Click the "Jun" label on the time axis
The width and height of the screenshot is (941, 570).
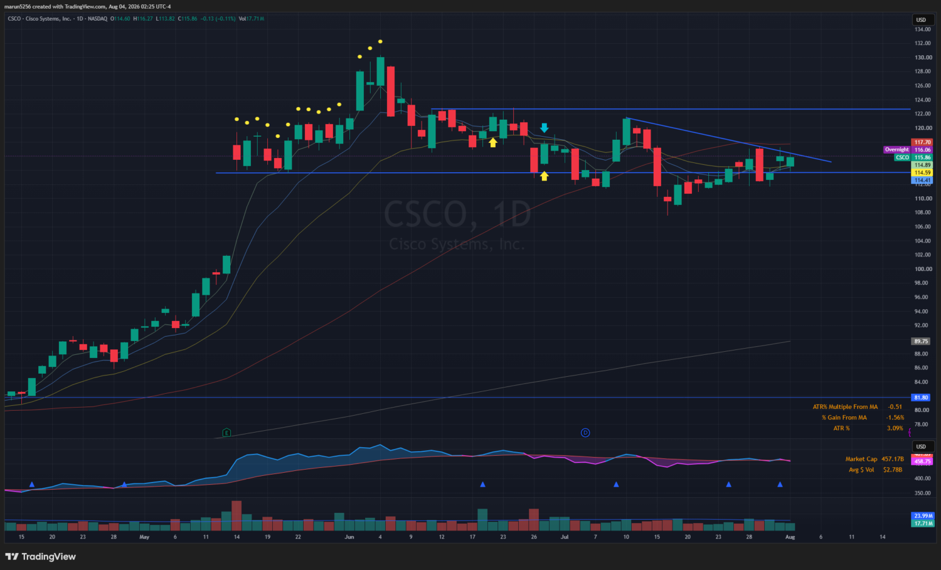pos(349,537)
